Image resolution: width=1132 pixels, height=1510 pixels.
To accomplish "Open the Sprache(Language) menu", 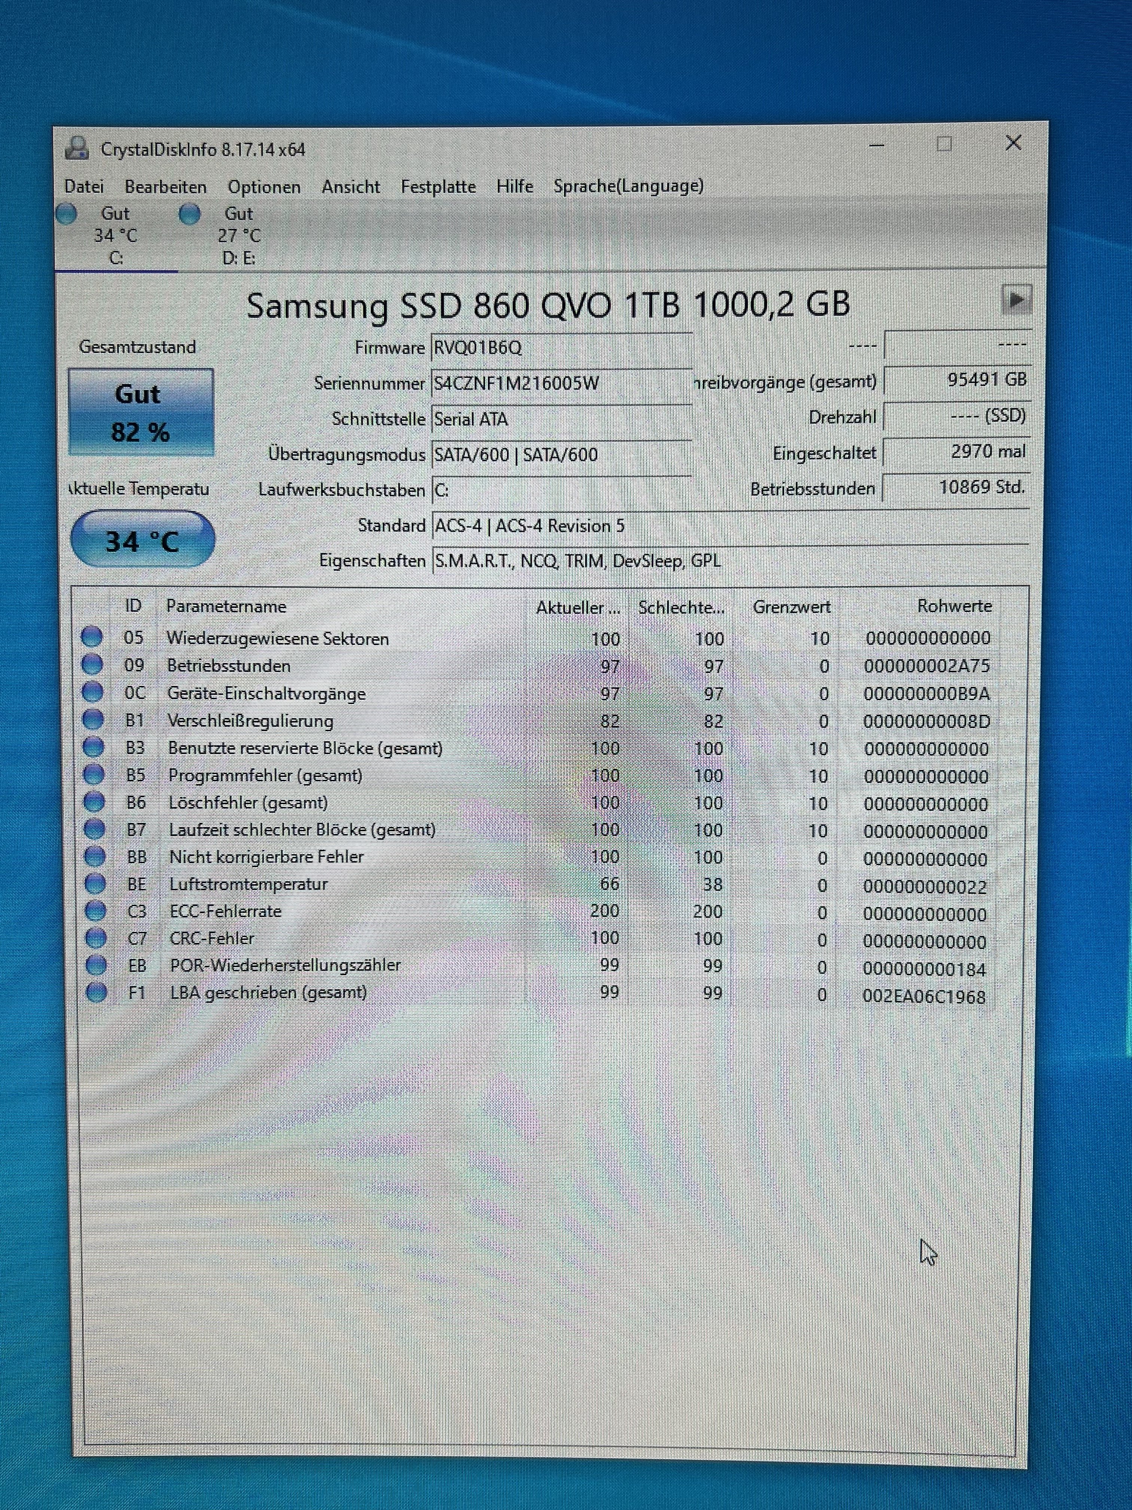I will pos(628,186).
